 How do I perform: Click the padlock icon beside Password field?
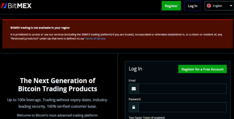click(134, 107)
